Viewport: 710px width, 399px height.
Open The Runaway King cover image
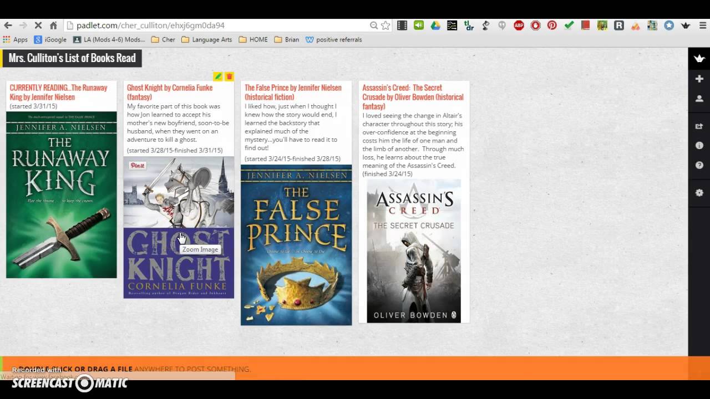62,195
